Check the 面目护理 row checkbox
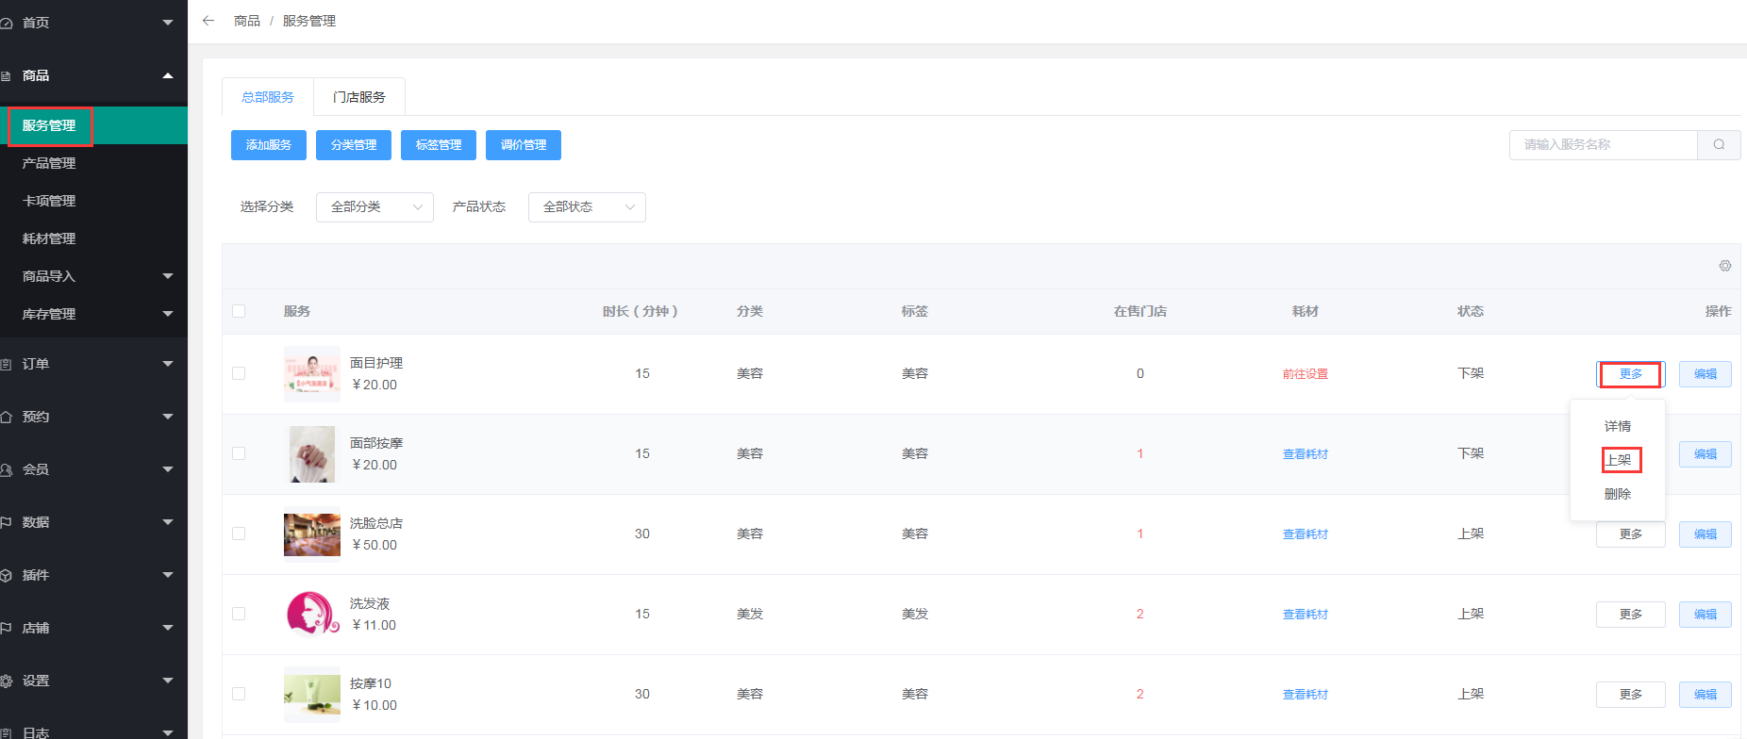 click(x=239, y=373)
